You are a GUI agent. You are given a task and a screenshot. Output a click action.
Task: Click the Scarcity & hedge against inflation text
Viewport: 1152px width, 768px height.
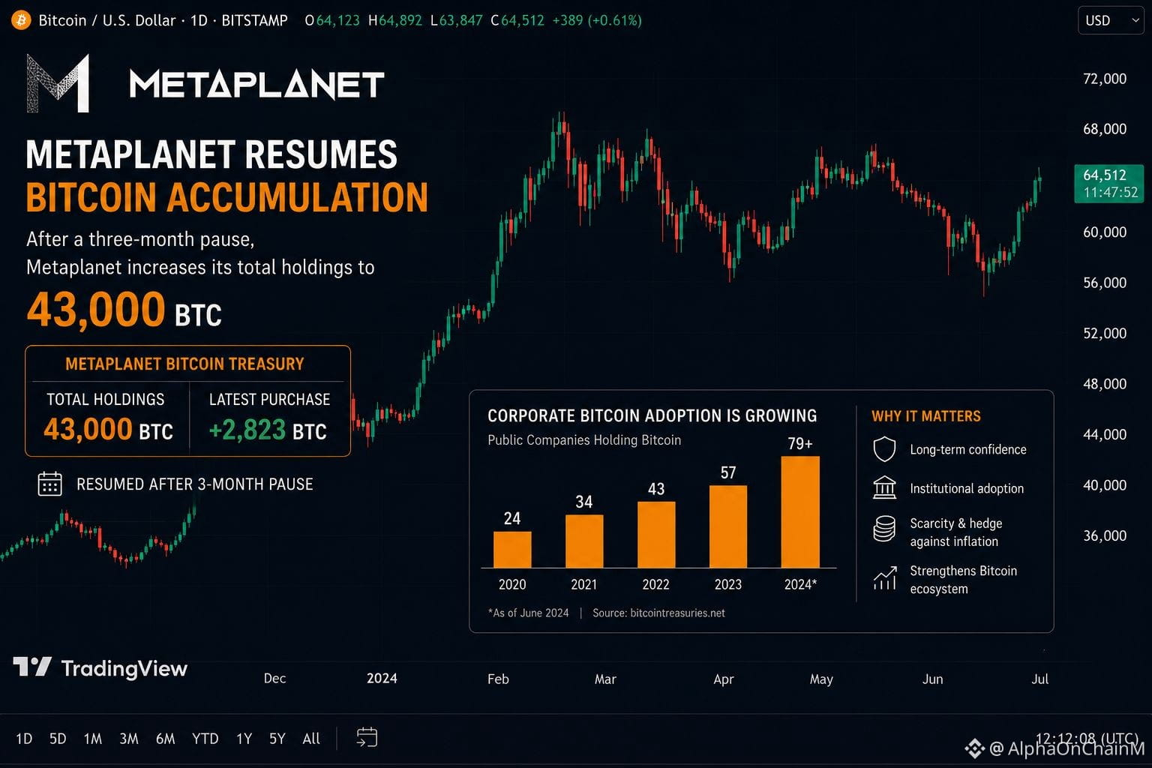(x=956, y=532)
